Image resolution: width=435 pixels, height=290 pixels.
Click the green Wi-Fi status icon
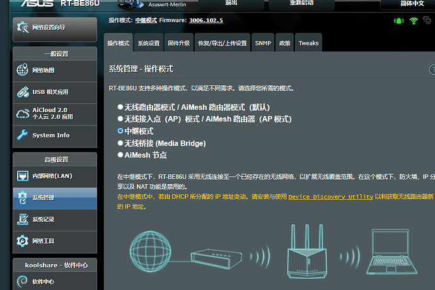(x=414, y=21)
